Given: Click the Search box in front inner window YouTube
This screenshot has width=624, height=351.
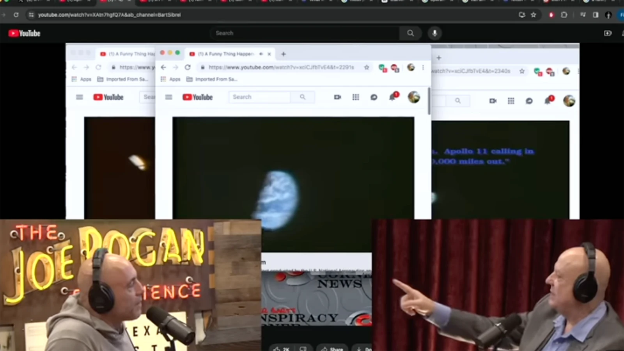Looking at the screenshot, I should pyautogui.click(x=260, y=97).
